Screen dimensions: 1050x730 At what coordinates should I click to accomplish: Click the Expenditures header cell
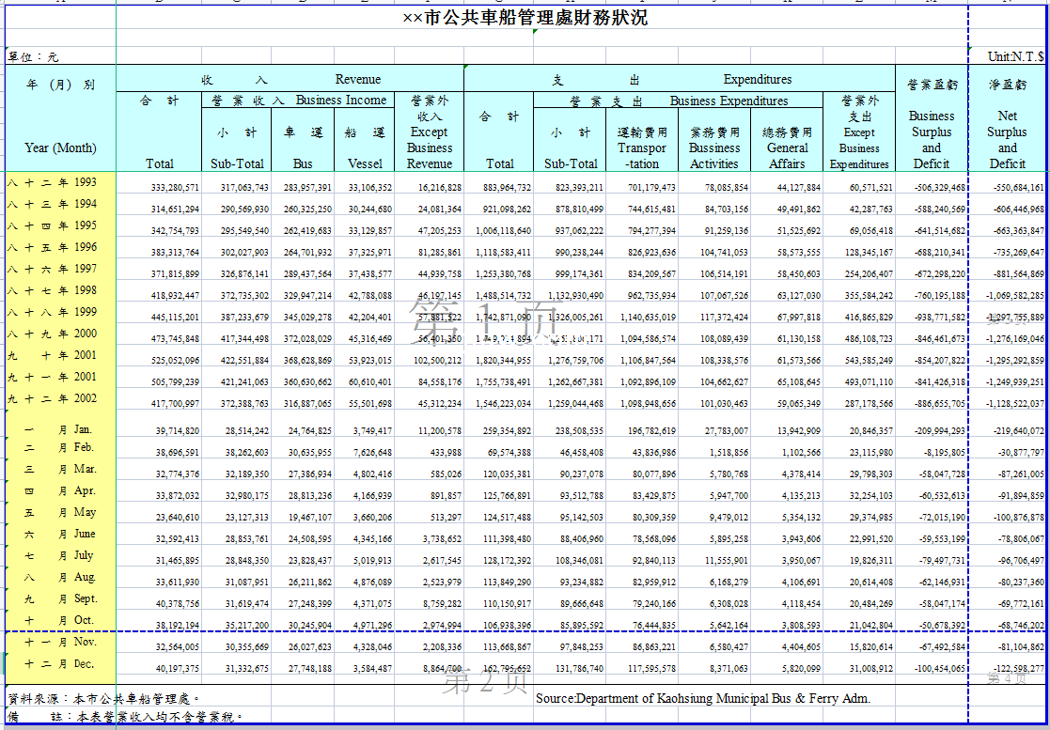[757, 80]
